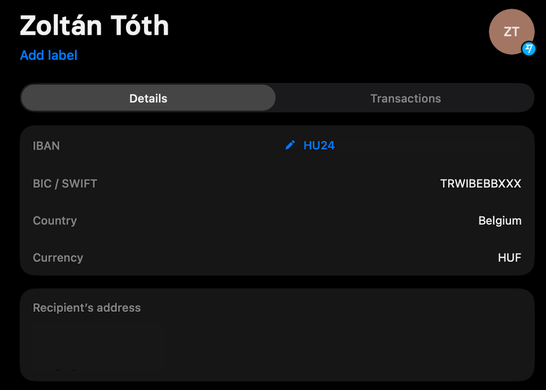Click the Recipient's address heading
Image resolution: width=546 pixels, height=390 pixels.
tap(87, 308)
